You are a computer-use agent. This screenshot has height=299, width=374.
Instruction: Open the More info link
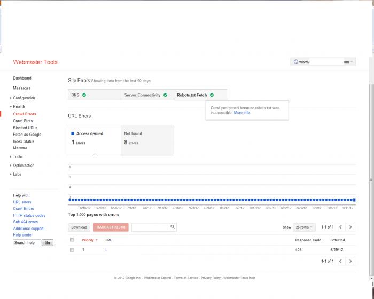pyautogui.click(x=241, y=113)
